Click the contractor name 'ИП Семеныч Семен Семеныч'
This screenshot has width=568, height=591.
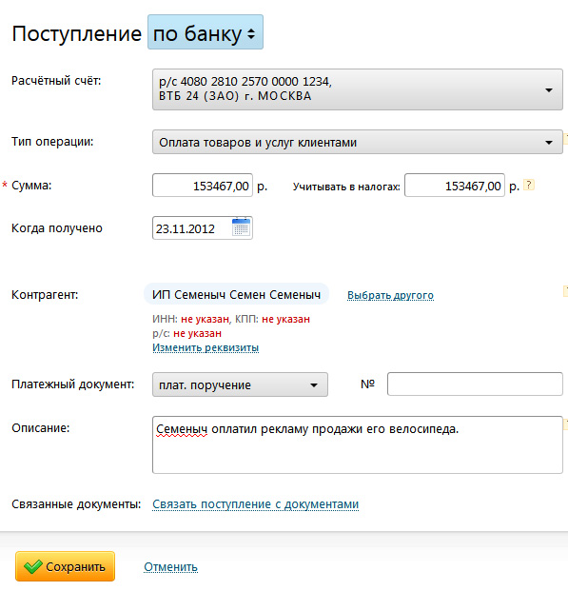point(236,294)
